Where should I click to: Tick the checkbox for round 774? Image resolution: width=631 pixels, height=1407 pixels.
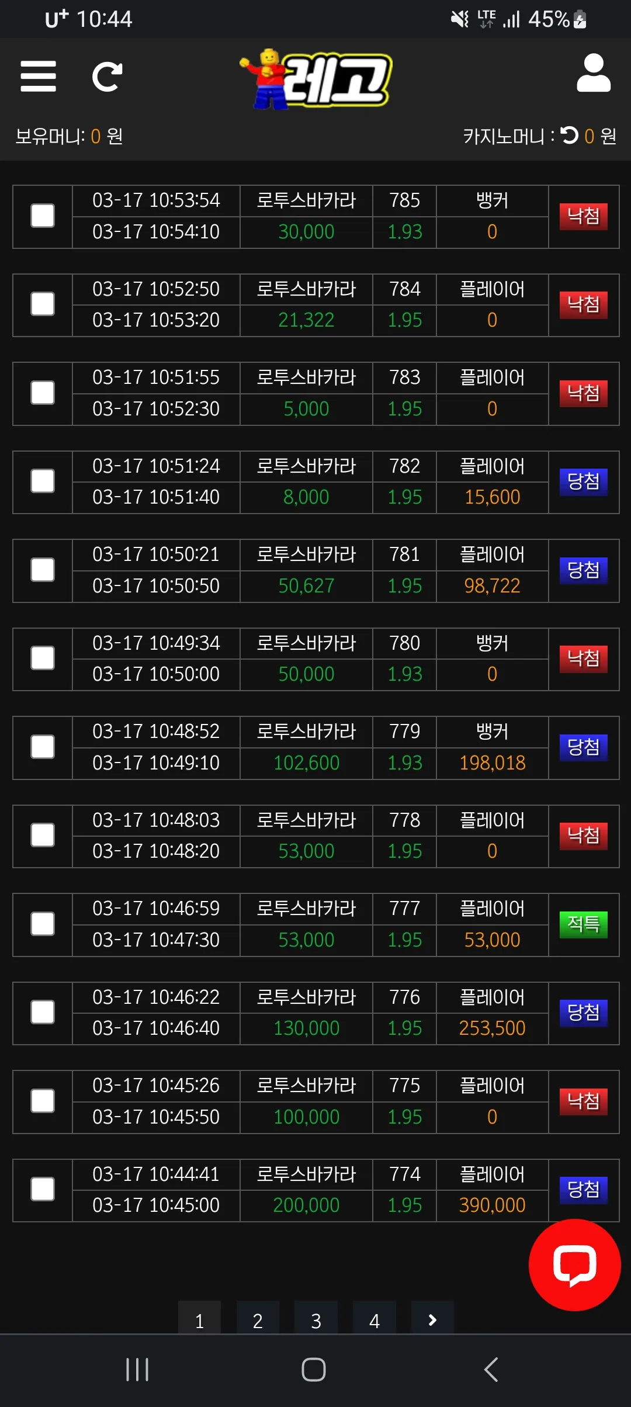(x=43, y=1189)
